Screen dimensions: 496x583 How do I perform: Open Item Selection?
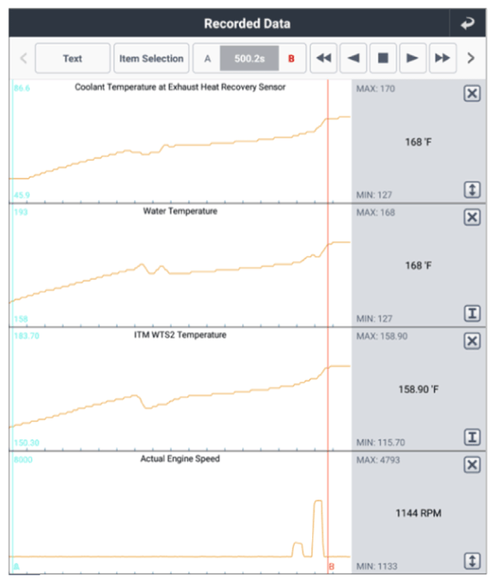[151, 58]
